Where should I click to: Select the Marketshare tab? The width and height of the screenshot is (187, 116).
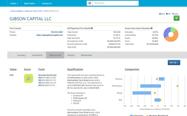[x=86, y=55]
